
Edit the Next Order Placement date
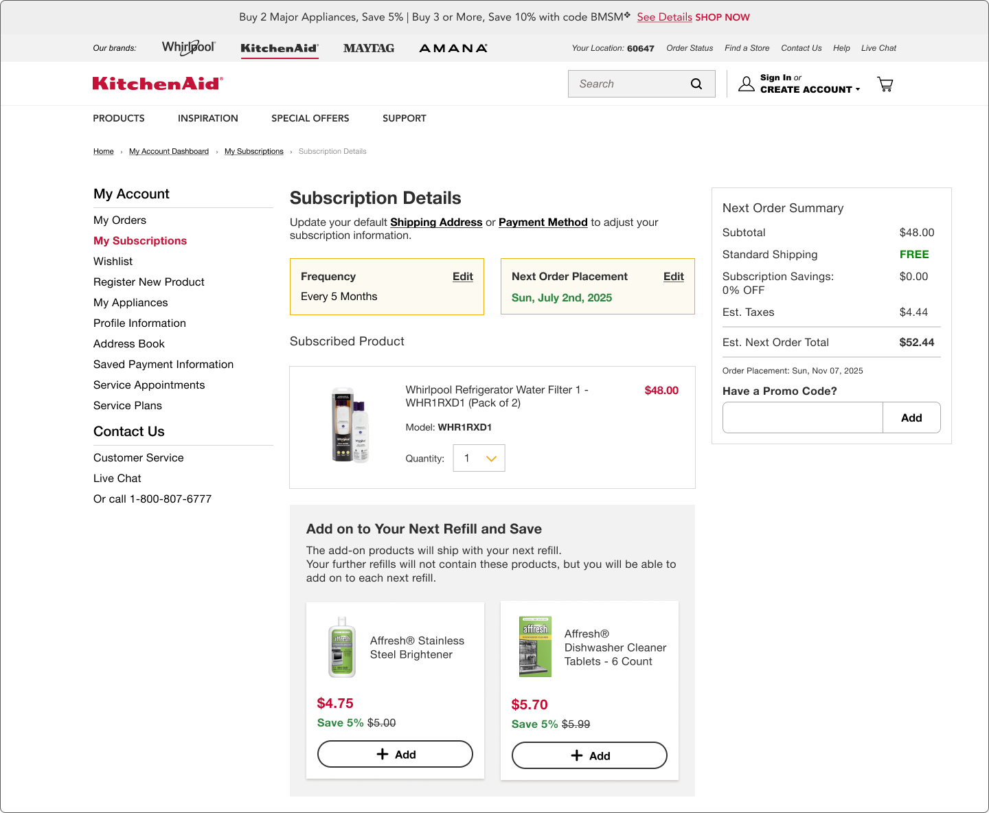click(x=674, y=276)
